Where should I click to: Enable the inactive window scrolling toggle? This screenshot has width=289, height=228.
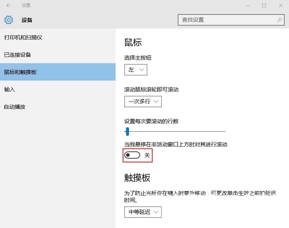[x=132, y=155]
